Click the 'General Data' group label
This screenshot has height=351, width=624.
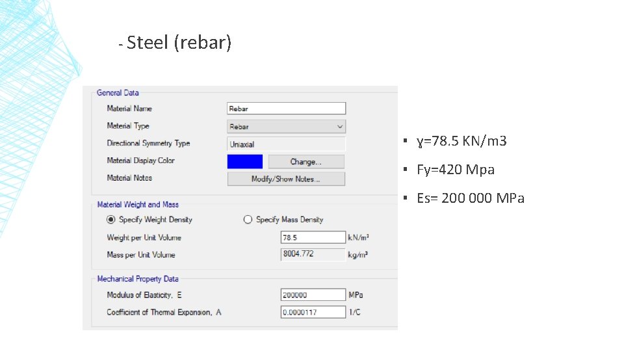(x=118, y=93)
